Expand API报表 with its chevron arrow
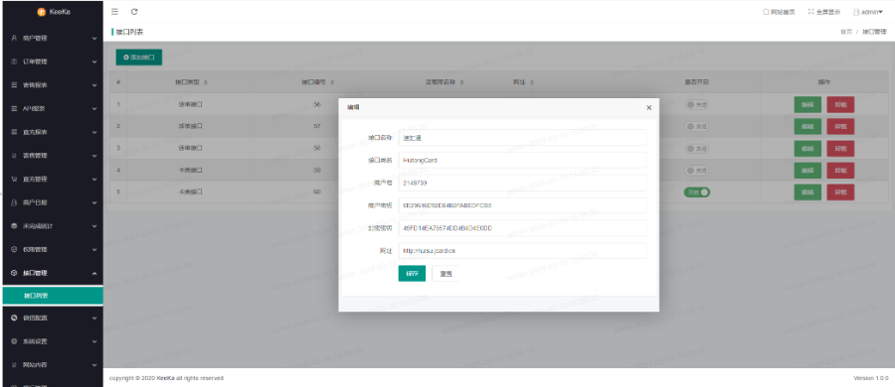The height and width of the screenshot is (387, 895). point(94,108)
